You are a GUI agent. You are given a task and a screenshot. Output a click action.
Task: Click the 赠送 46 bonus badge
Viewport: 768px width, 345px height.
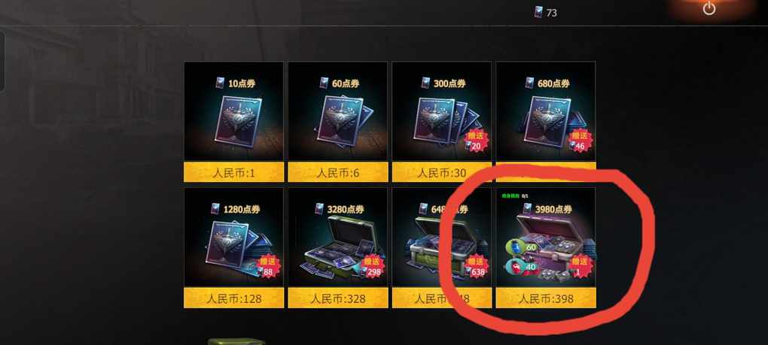(x=580, y=141)
